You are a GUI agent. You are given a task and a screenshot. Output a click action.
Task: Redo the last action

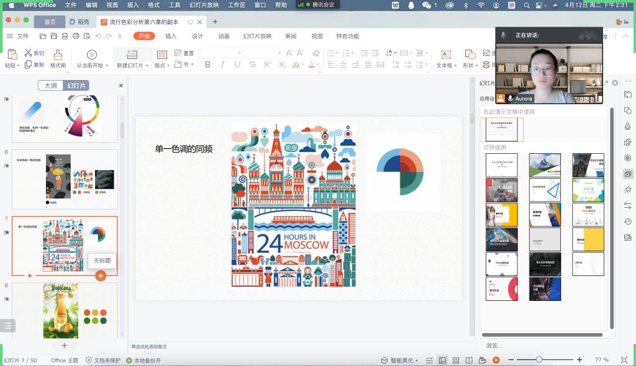point(109,36)
